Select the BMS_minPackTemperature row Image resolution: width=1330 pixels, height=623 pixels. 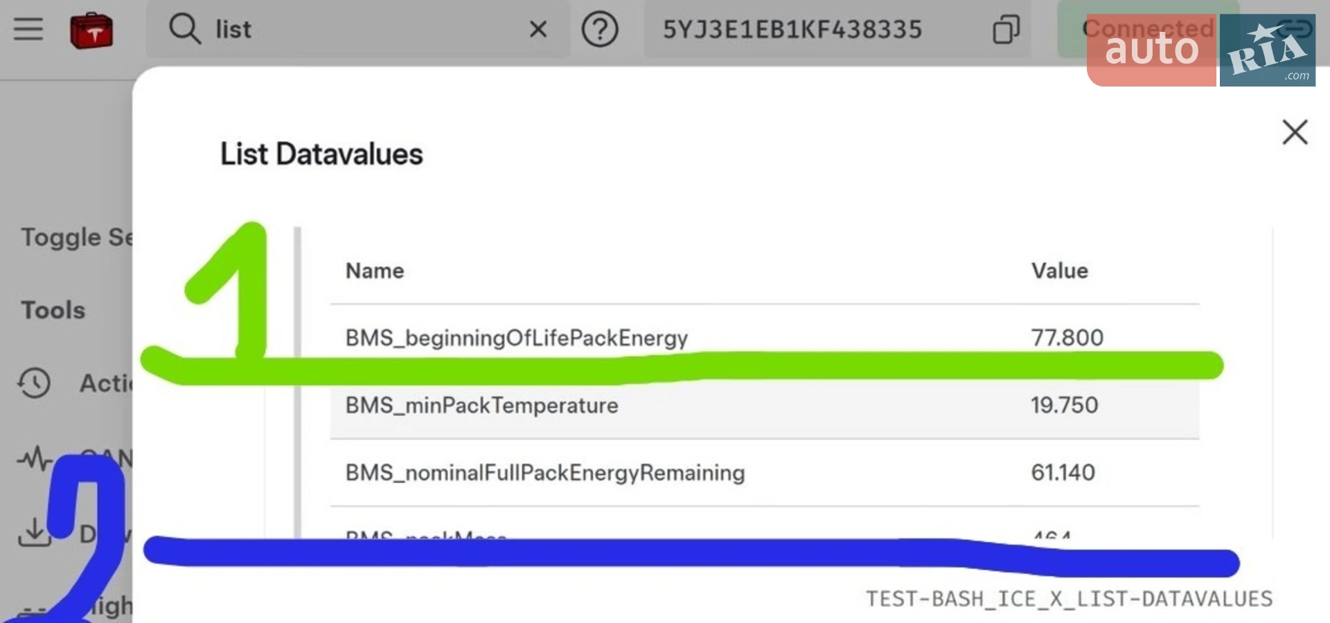765,405
